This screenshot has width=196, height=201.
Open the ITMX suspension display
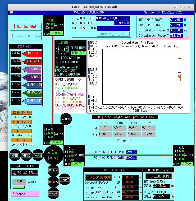[x=79, y=155]
